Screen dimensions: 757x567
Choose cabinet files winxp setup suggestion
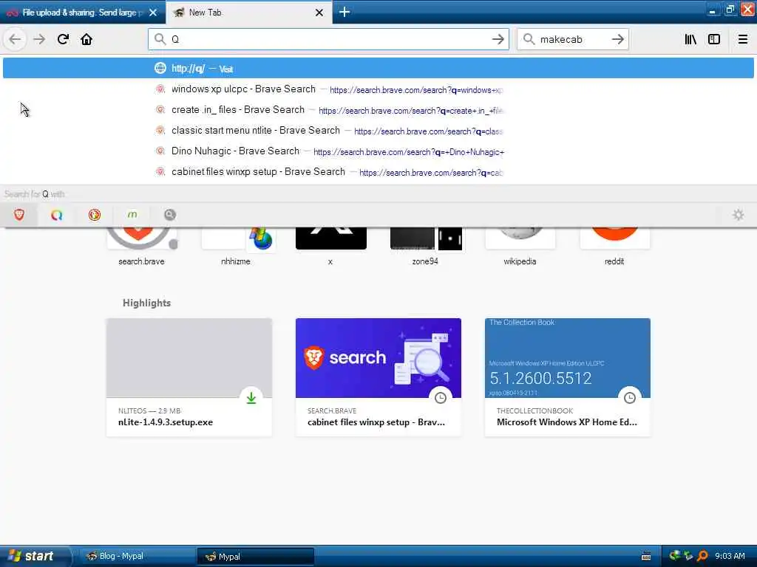[378, 172]
